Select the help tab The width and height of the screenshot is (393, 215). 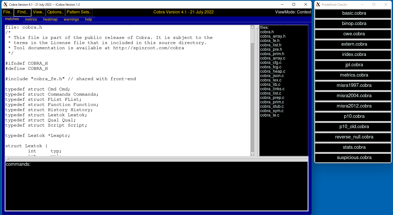point(88,19)
